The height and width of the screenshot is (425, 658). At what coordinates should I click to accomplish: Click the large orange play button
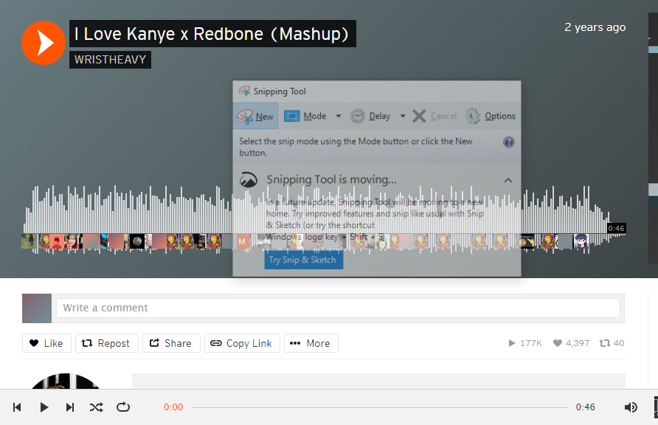(44, 43)
